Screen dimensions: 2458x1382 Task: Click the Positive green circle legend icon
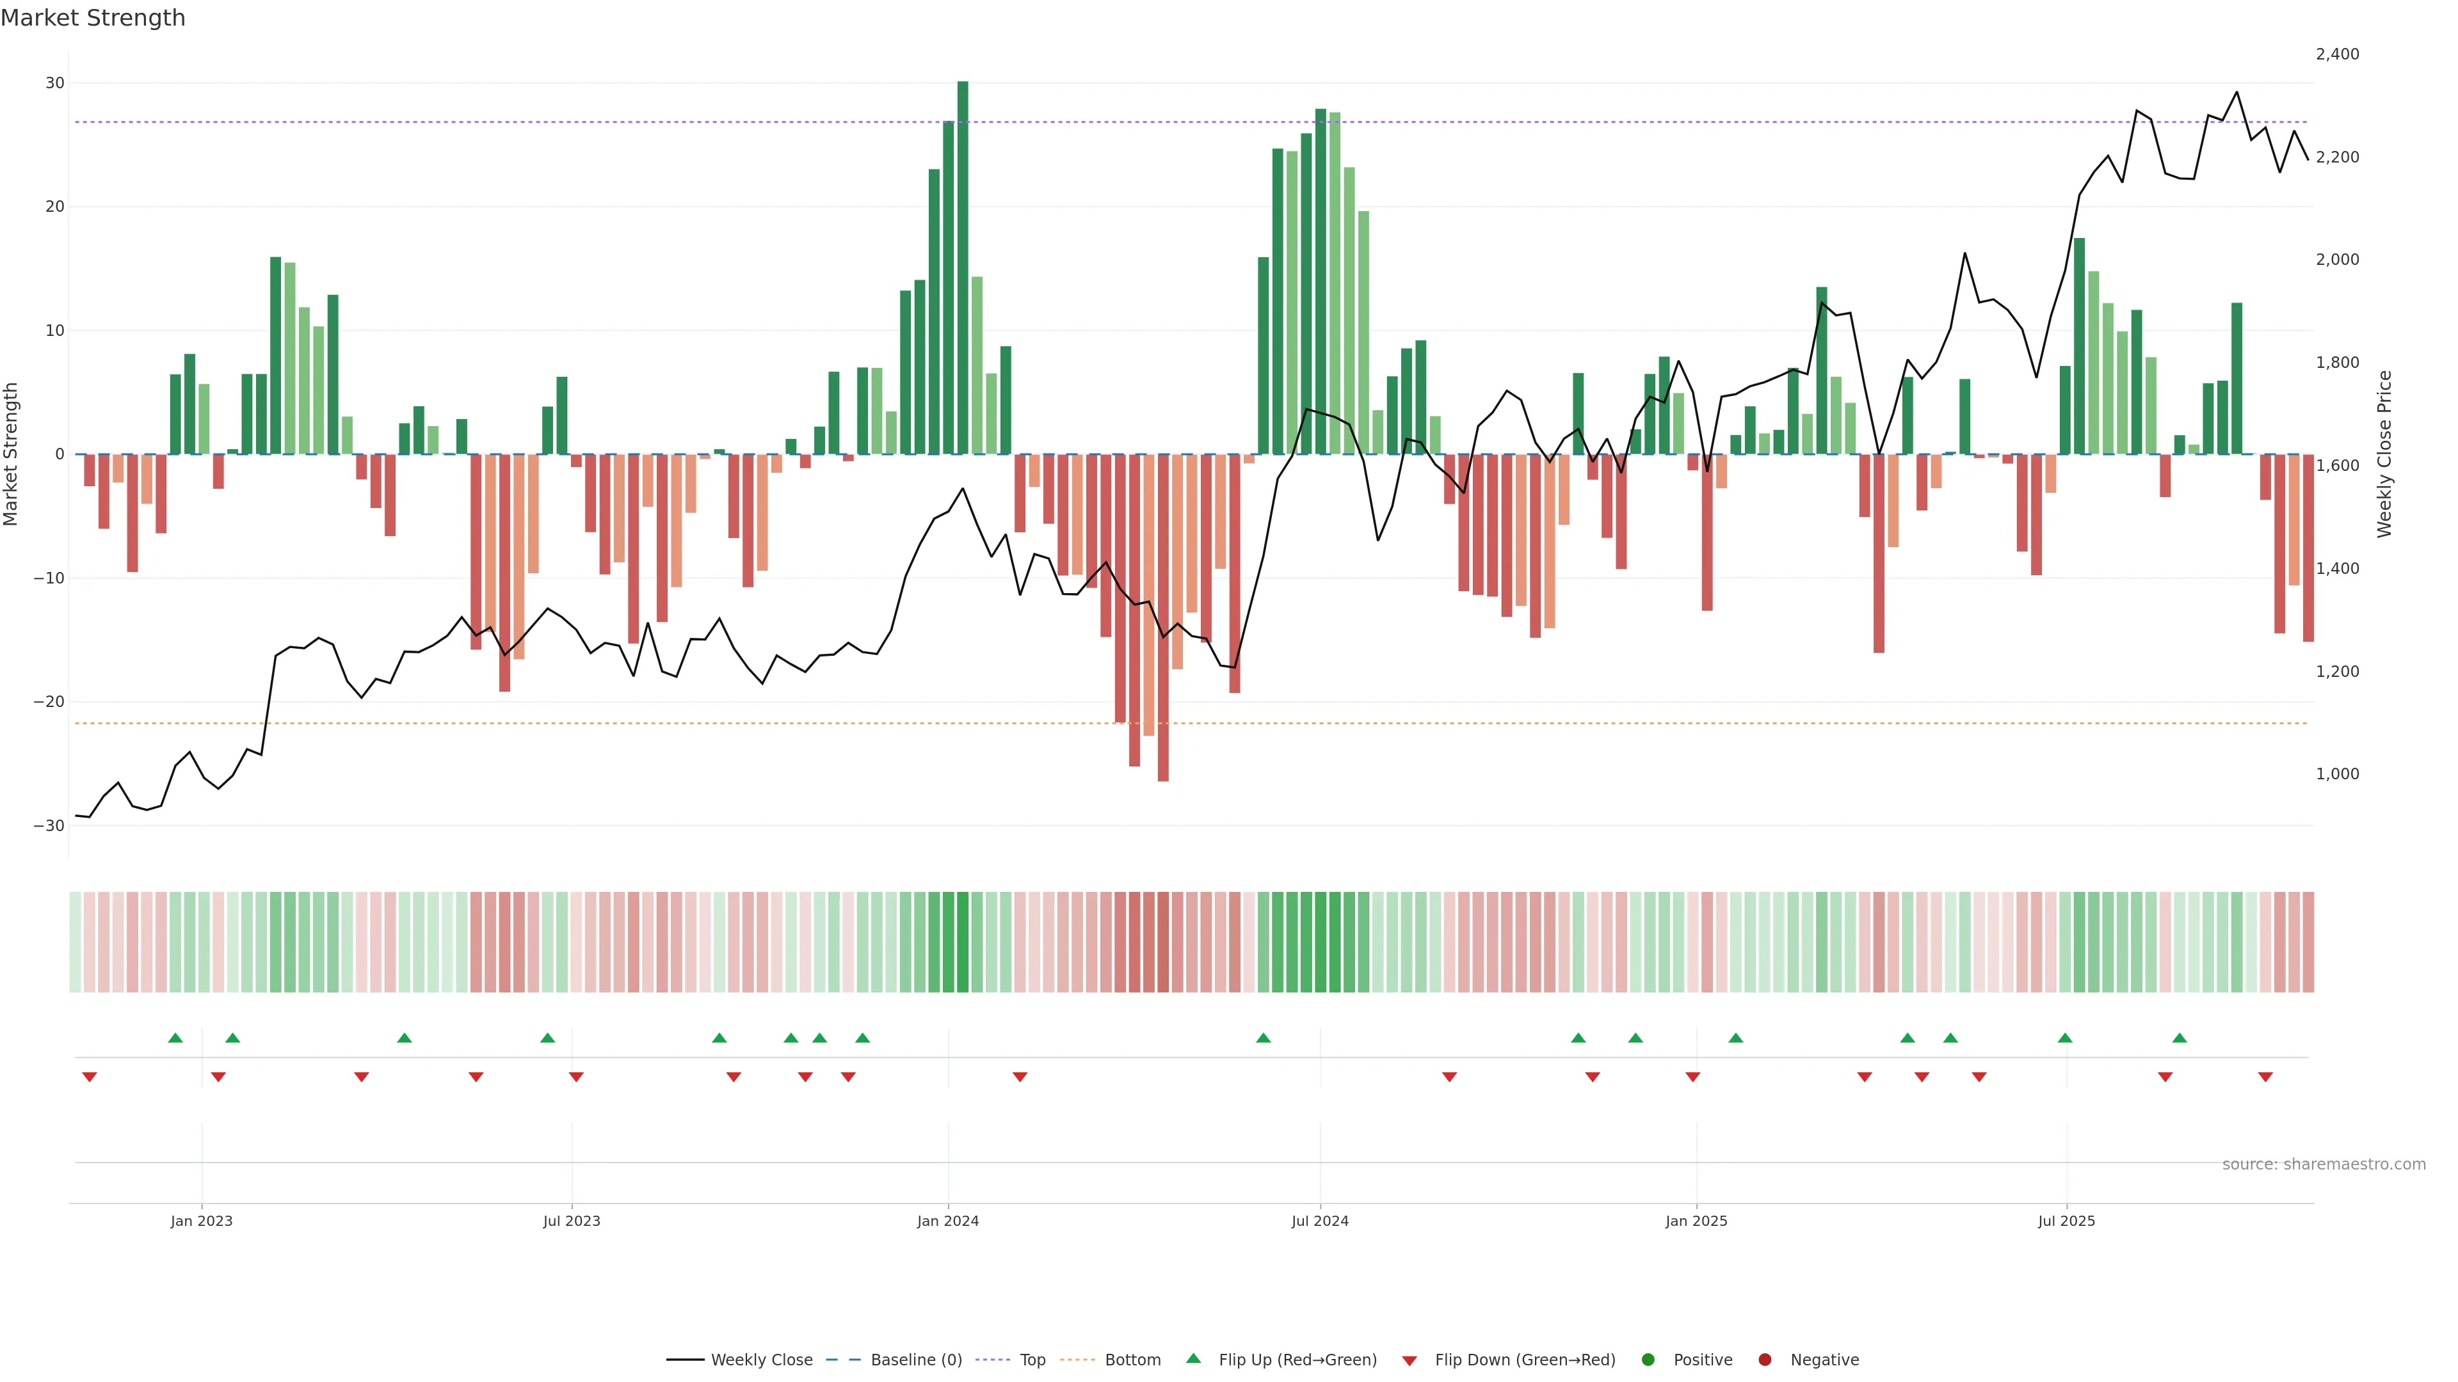[x=1648, y=1360]
